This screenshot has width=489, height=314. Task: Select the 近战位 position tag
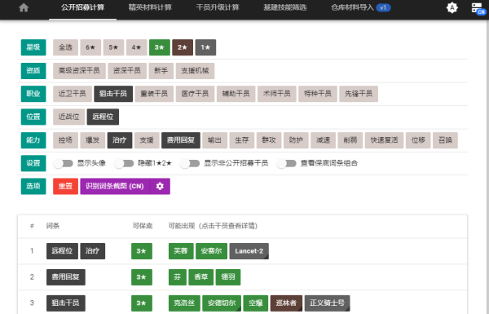tap(68, 117)
